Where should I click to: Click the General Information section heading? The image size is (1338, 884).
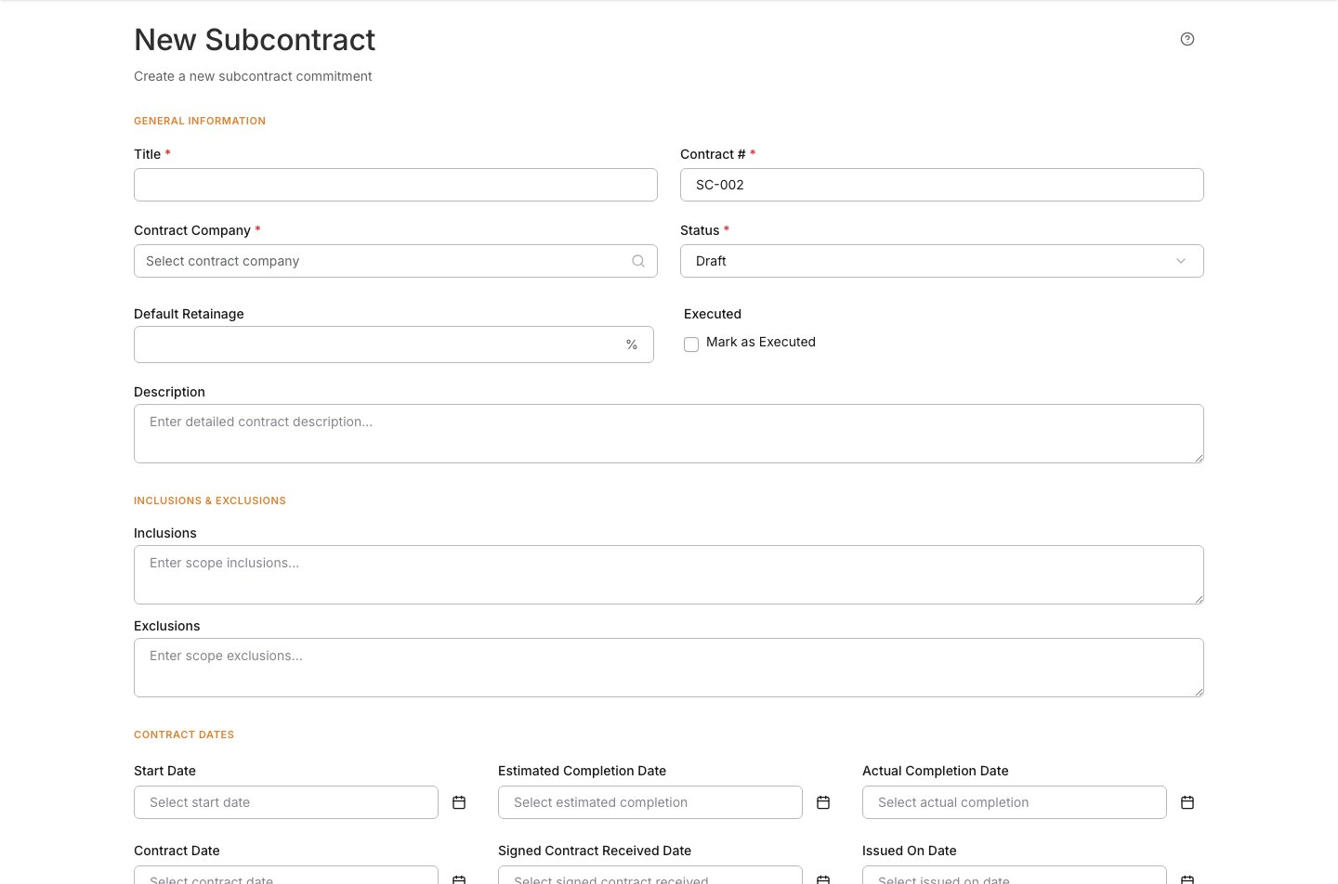click(x=200, y=121)
